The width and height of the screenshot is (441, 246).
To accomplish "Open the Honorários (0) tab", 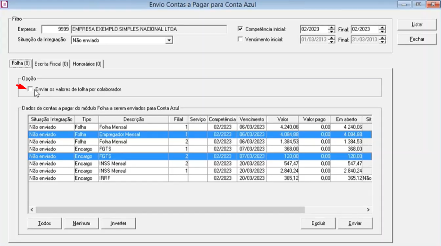I will click(x=87, y=64).
